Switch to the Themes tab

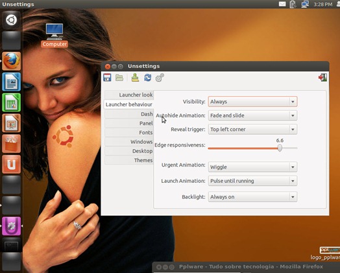click(129, 160)
